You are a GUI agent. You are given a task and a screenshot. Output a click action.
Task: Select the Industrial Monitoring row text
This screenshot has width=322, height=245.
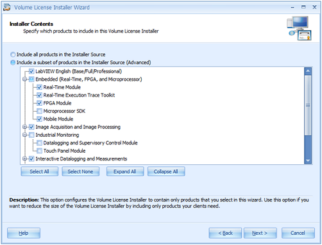(x=57, y=135)
